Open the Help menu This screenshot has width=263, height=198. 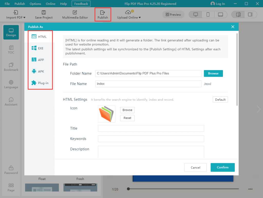coord(63,4)
